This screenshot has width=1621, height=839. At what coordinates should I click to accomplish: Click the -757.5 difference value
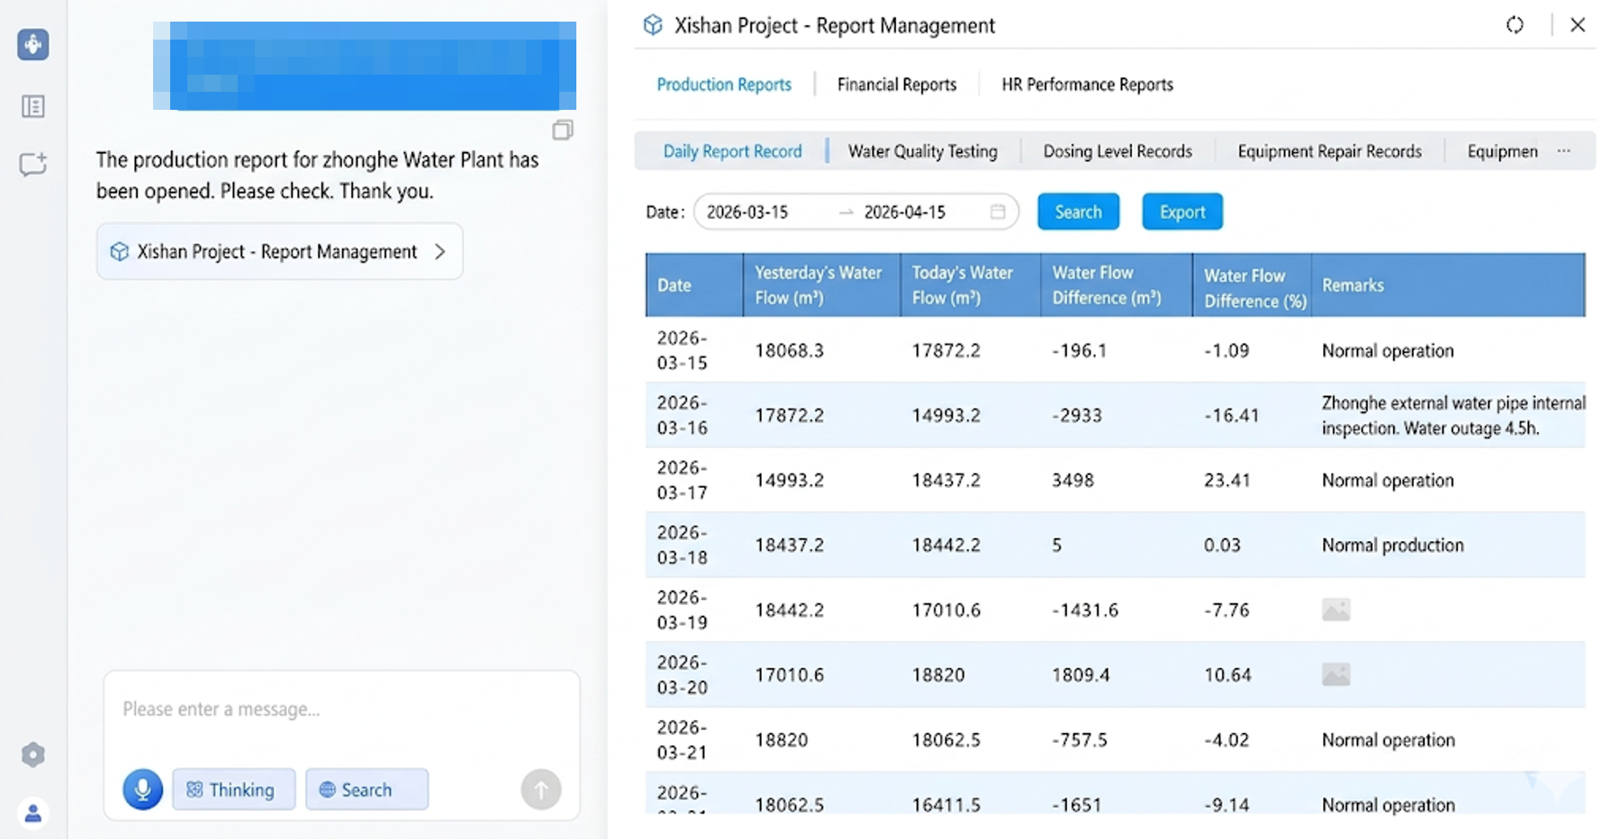(1079, 740)
